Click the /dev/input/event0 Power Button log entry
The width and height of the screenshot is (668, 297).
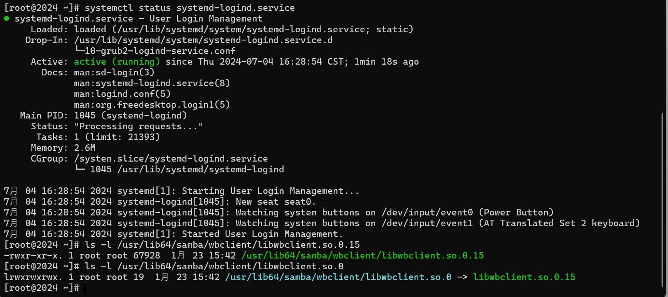(467, 212)
